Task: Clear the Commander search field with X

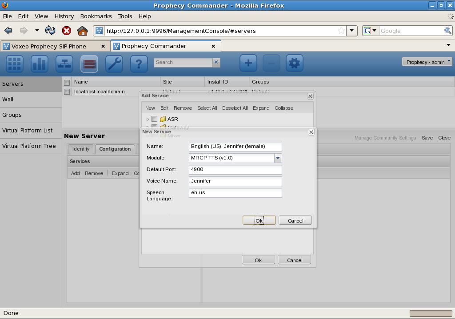Action: click(x=216, y=62)
